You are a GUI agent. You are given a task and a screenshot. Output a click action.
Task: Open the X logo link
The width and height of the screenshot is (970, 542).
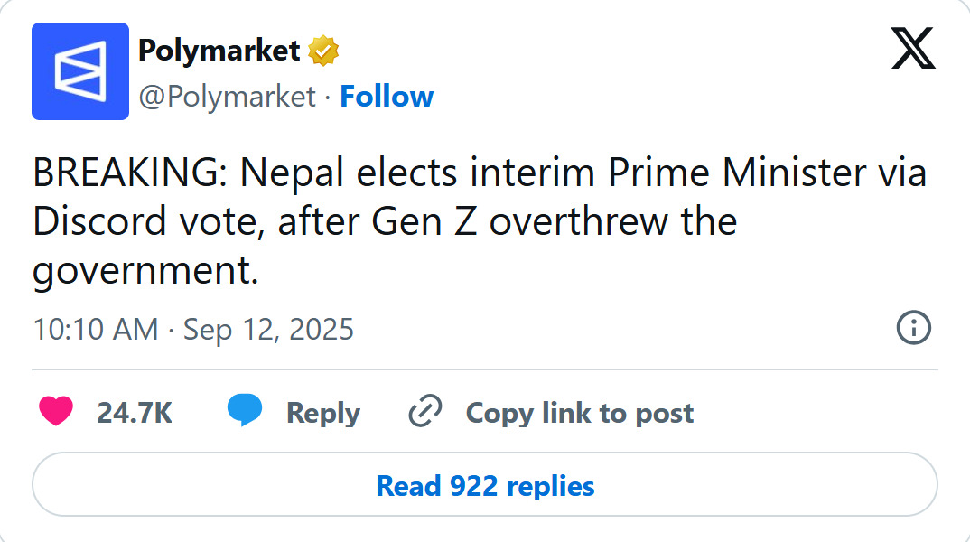tap(913, 48)
